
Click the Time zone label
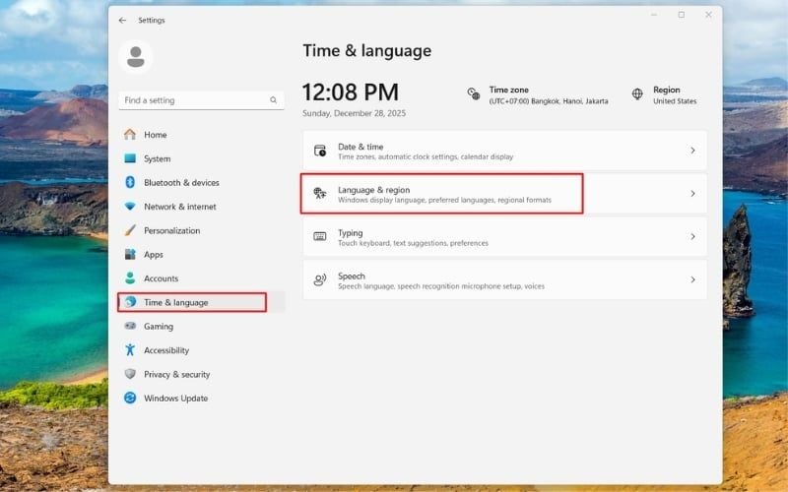click(509, 90)
